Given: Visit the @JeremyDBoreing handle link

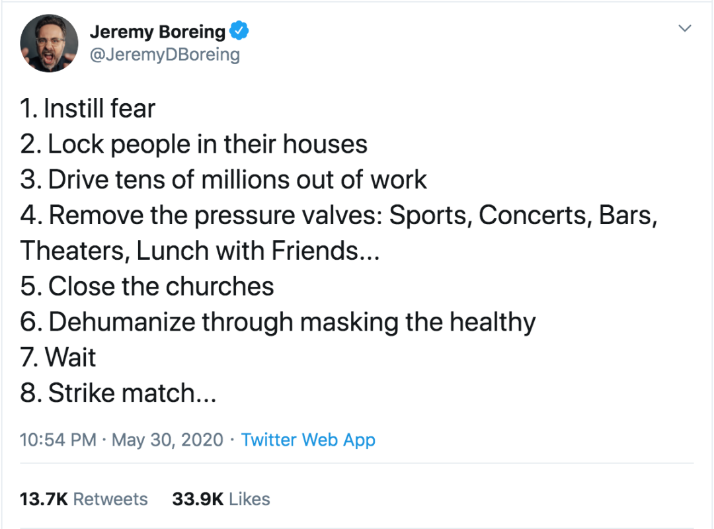Looking at the screenshot, I should 164,54.
